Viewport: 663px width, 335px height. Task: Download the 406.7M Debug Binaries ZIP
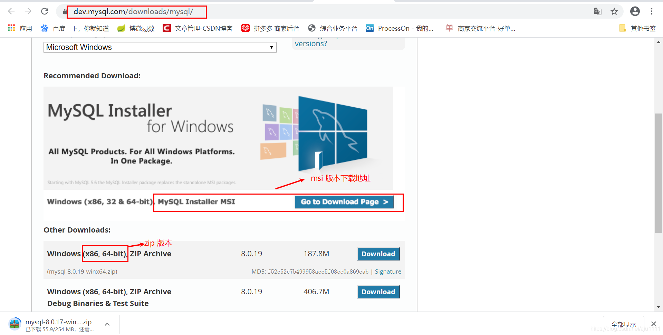pos(378,292)
